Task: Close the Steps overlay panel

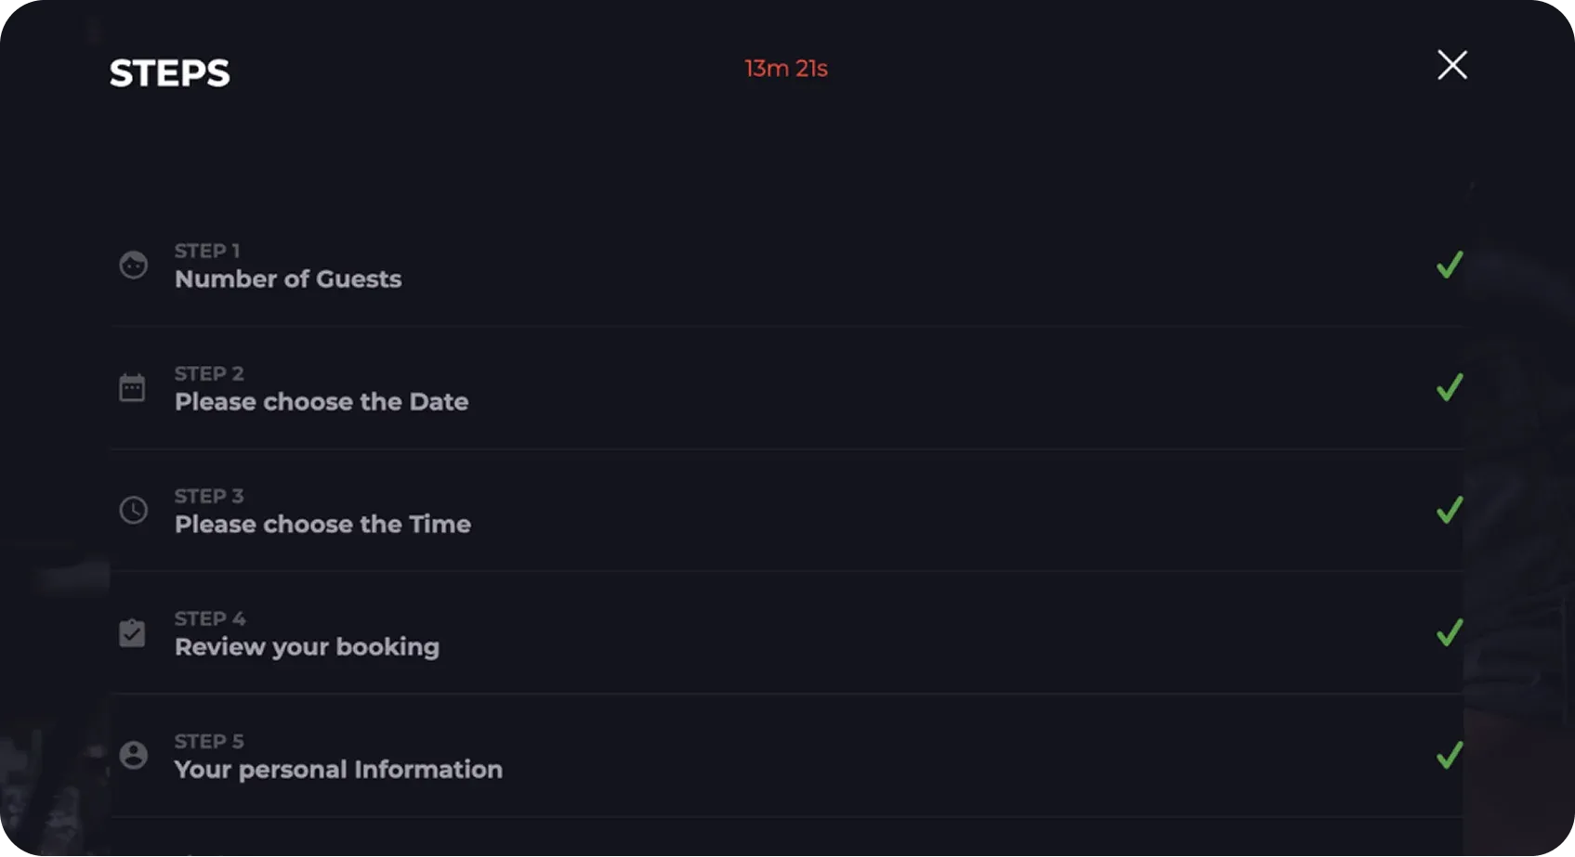Action: 1452,65
